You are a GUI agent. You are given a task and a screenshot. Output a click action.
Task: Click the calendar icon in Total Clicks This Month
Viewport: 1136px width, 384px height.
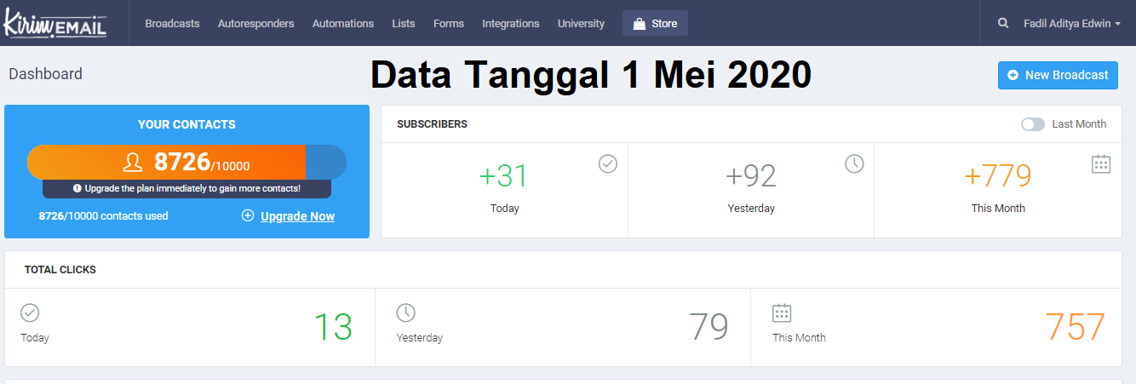(782, 312)
